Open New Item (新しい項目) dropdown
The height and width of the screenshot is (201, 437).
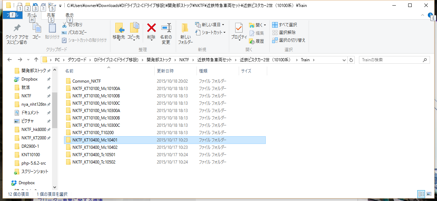pyautogui.click(x=210, y=25)
